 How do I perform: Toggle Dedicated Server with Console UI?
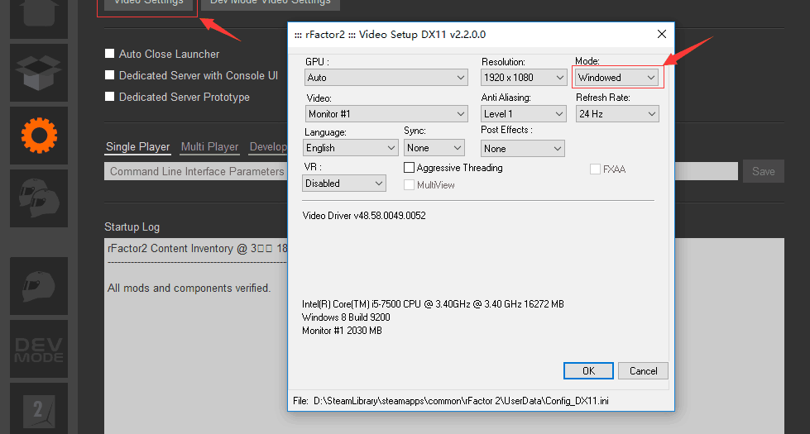[109, 75]
